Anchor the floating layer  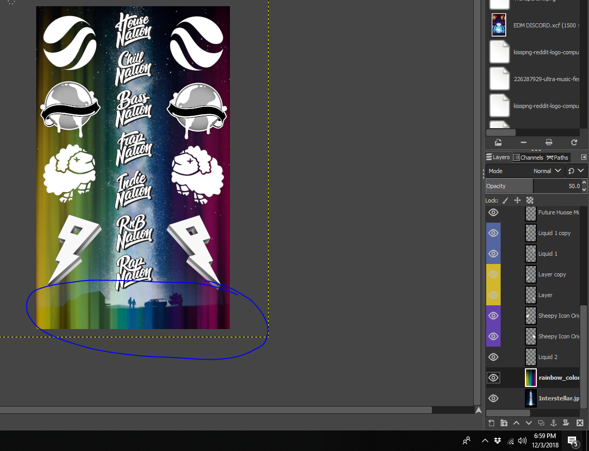coord(553,423)
